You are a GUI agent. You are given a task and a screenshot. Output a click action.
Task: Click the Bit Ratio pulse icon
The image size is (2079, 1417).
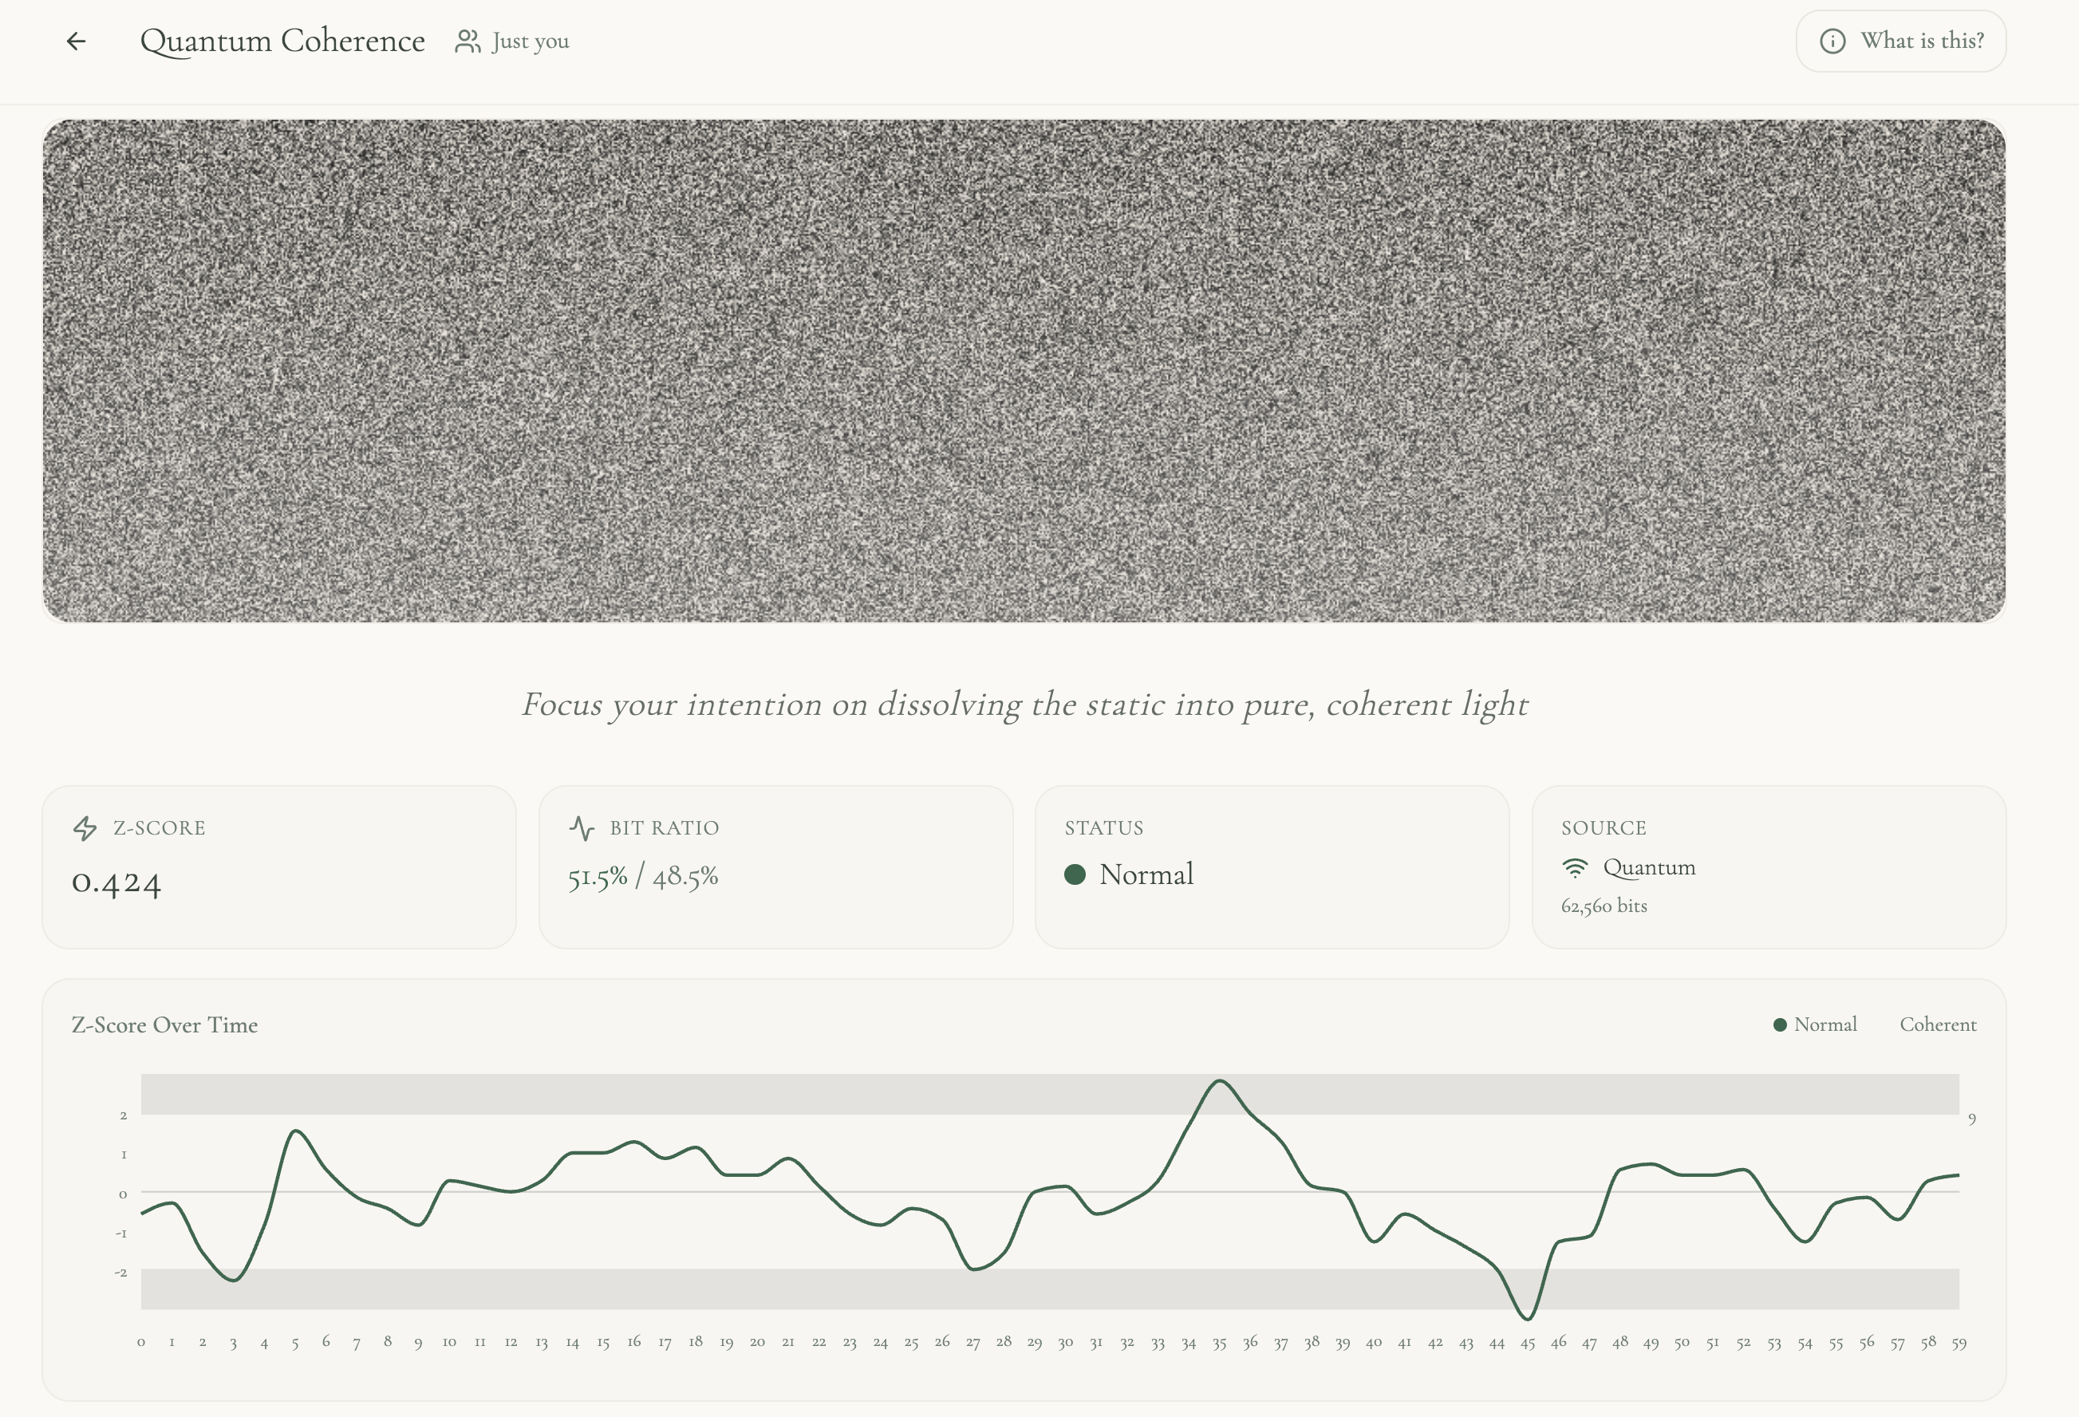coord(582,828)
